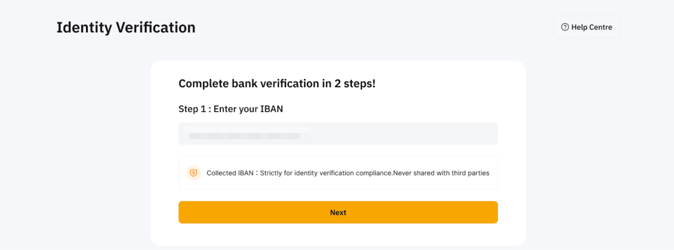The height and width of the screenshot is (250, 674).
Task: Click the word "Identity" in the page title
Action: click(84, 27)
